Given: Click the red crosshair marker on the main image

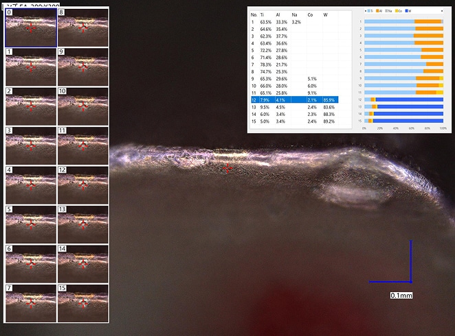Looking at the screenshot, I should click(x=227, y=168).
